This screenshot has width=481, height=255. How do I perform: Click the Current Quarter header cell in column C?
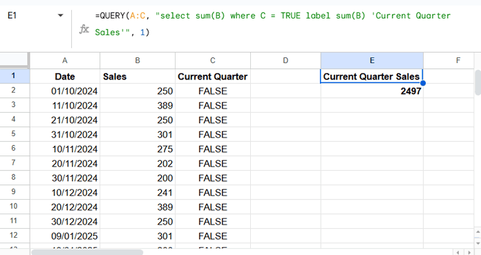[213, 76]
